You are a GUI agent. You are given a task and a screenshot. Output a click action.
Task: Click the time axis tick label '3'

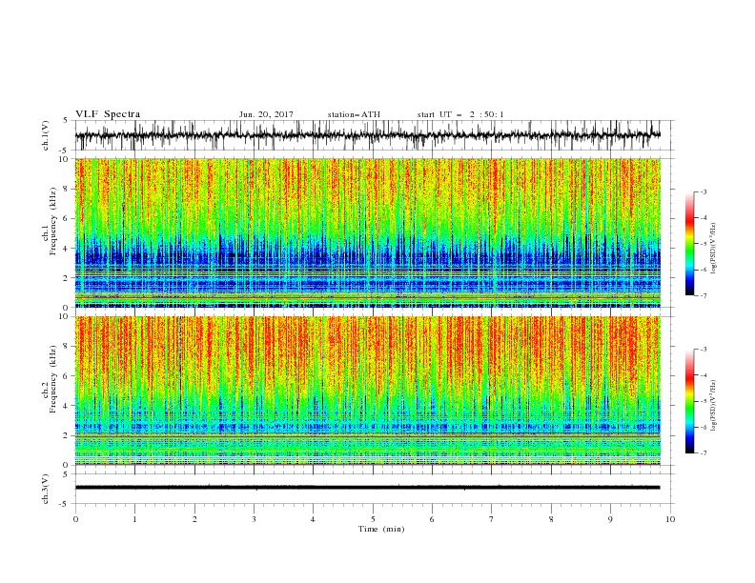pos(255,519)
